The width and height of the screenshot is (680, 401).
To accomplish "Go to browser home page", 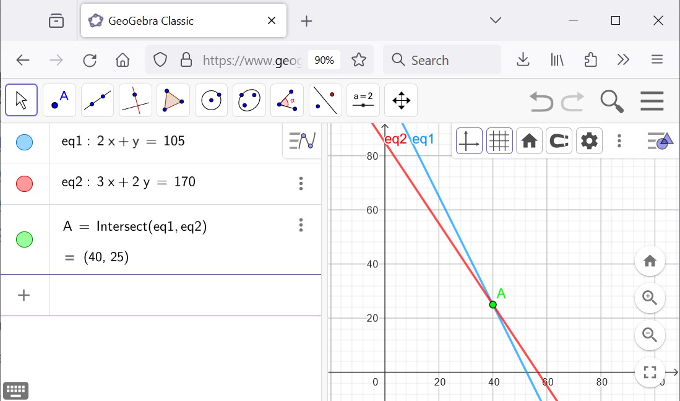I will coord(123,60).
